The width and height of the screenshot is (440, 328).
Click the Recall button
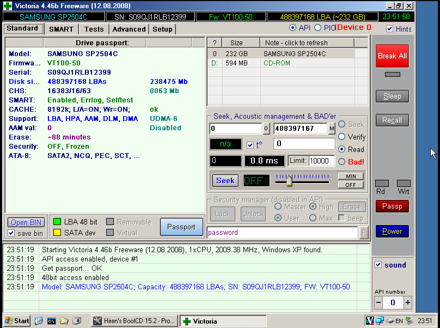(392, 120)
